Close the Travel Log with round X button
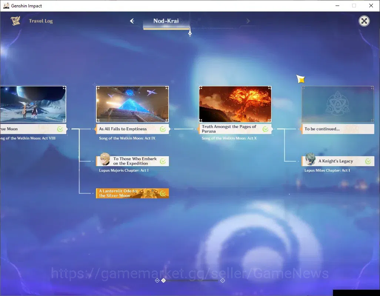The width and height of the screenshot is (380, 296). click(x=364, y=21)
